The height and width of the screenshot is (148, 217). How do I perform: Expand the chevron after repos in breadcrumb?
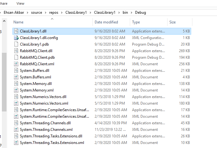(62, 12)
